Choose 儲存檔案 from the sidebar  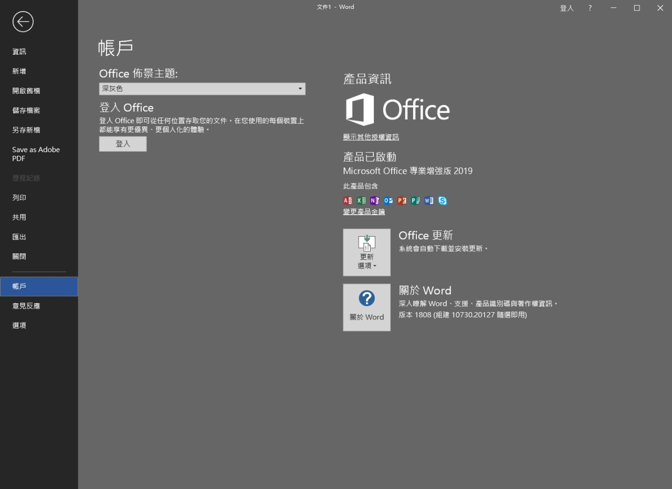click(x=39, y=110)
